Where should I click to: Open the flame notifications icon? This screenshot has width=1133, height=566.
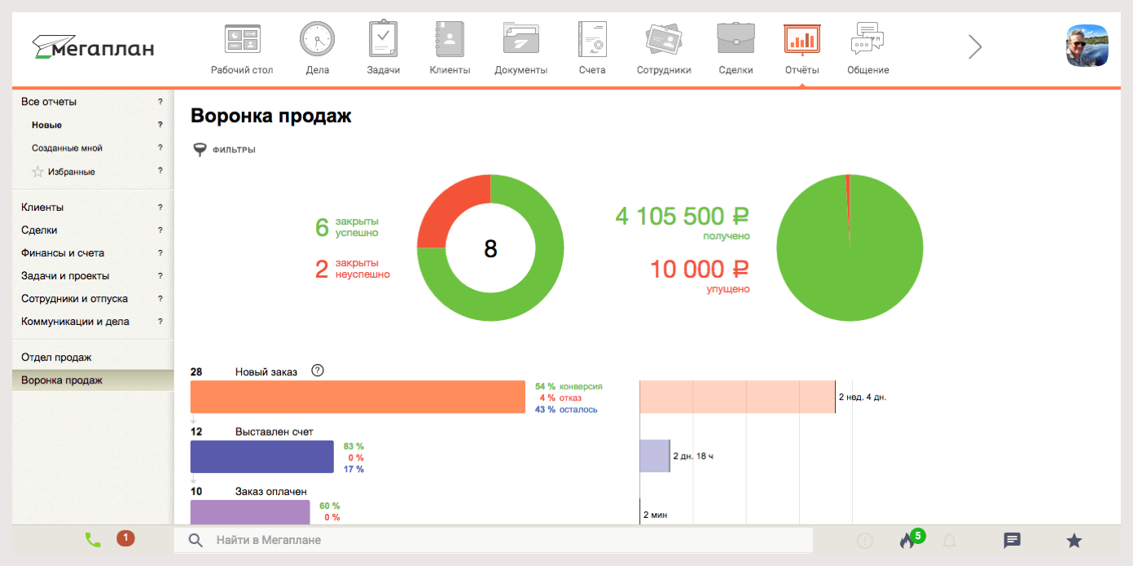click(907, 540)
